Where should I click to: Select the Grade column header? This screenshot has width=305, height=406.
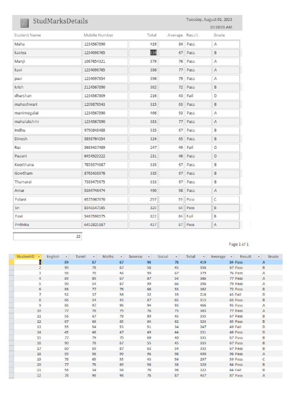[x=272, y=257]
